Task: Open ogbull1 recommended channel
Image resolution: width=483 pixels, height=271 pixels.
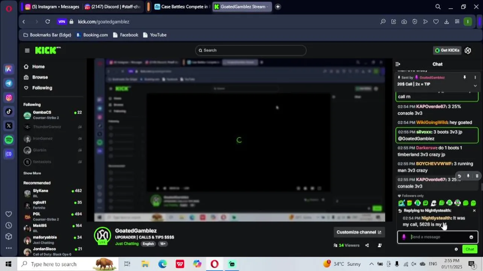Action: [x=53, y=205]
